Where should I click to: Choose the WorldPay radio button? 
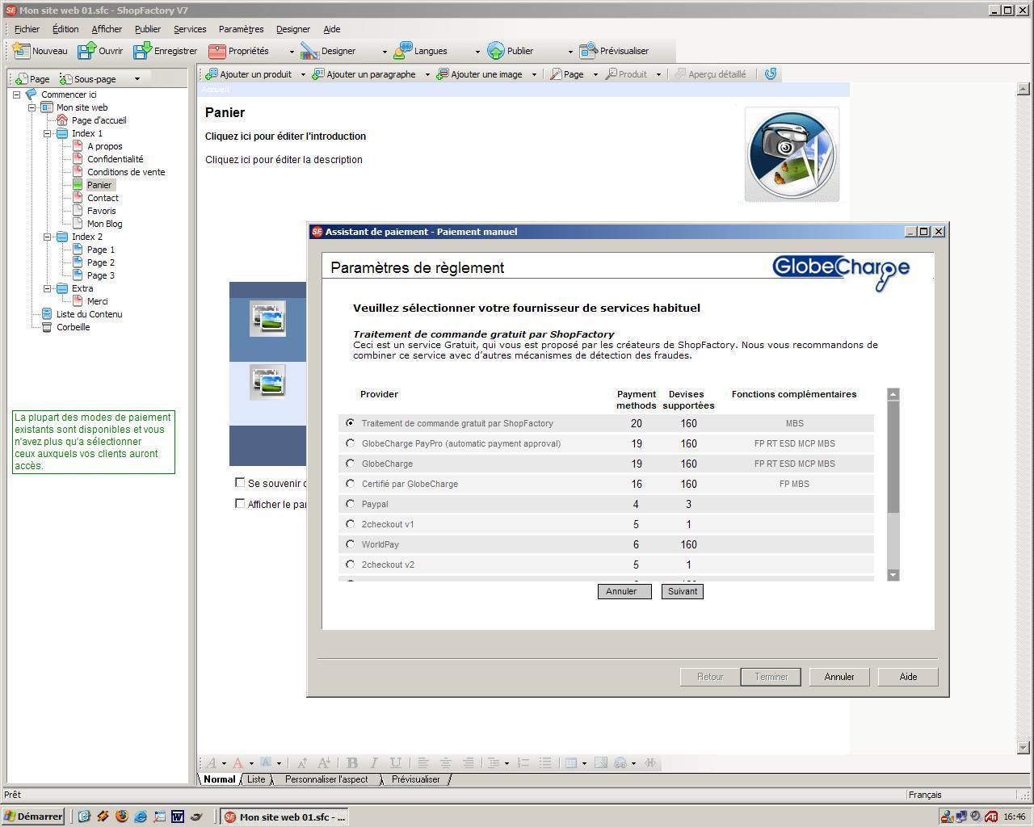pyautogui.click(x=350, y=544)
